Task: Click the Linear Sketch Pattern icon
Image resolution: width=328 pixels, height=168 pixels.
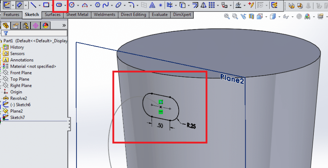Action: coord(212,5)
